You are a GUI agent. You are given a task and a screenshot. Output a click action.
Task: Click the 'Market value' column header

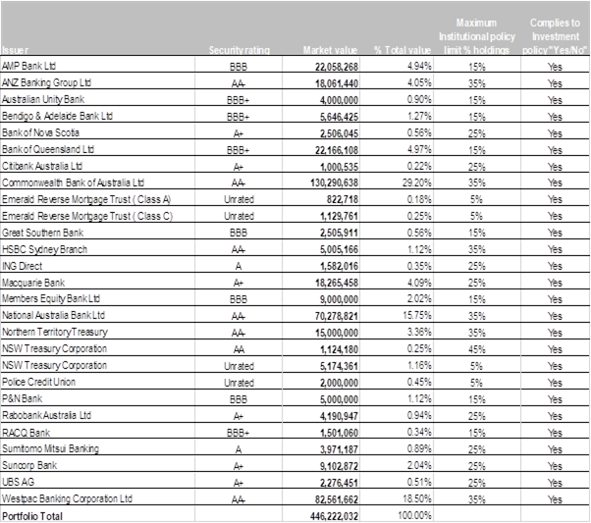(x=330, y=50)
